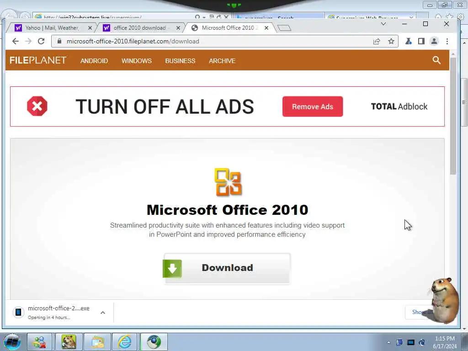This screenshot has width=468, height=351.
Task: Reload the fileplanet page
Action: pyautogui.click(x=41, y=41)
